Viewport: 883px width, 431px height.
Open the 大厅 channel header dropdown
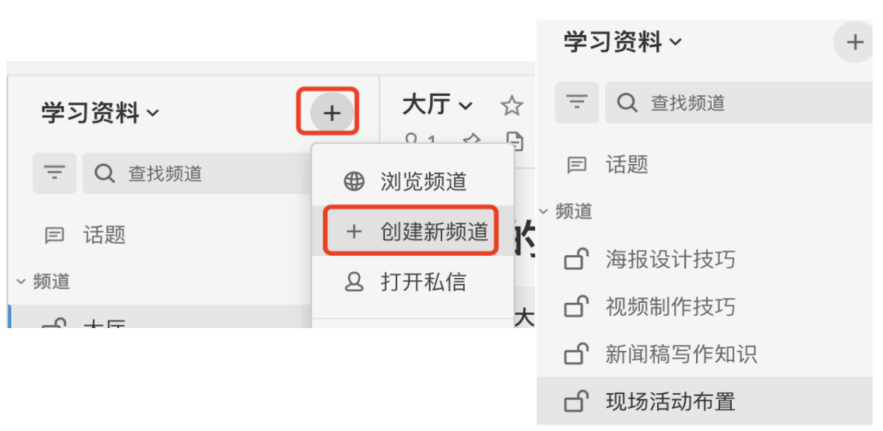pyautogui.click(x=437, y=104)
